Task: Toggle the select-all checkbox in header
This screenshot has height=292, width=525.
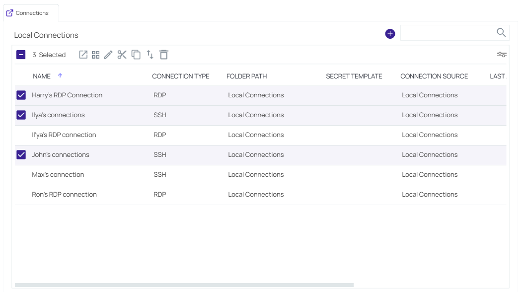Action: [21, 55]
